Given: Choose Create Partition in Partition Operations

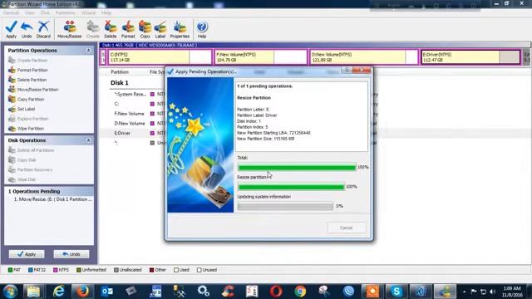Looking at the screenshot, I should [32, 61].
